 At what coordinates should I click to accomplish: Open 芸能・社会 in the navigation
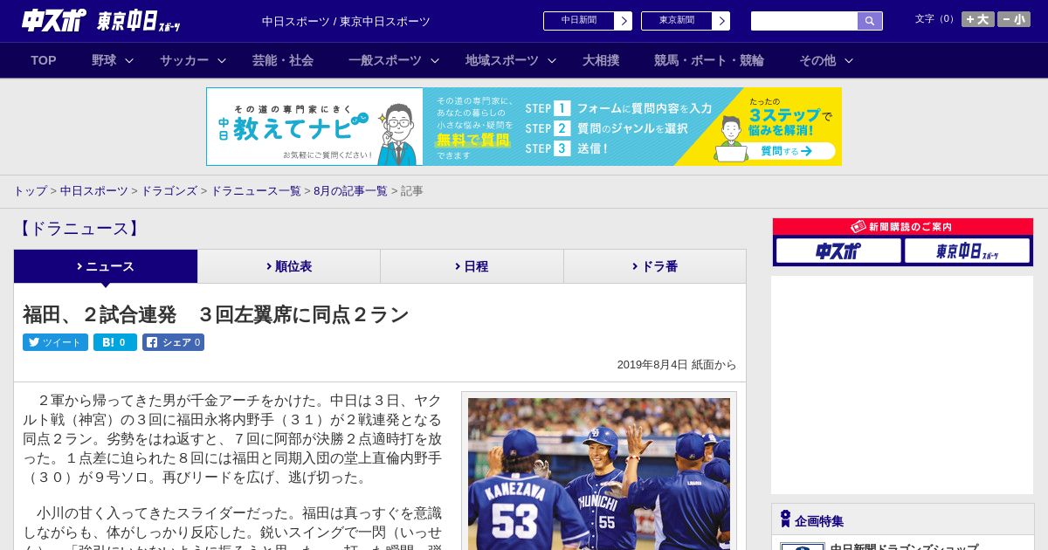283,60
